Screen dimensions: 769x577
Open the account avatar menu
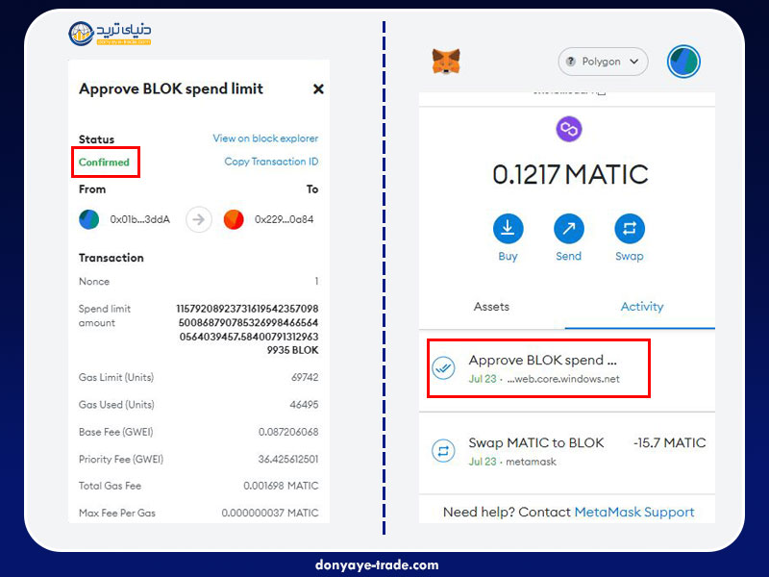[x=683, y=62]
